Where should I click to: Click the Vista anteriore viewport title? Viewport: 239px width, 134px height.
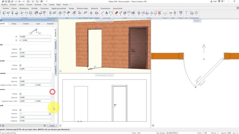[105, 75]
